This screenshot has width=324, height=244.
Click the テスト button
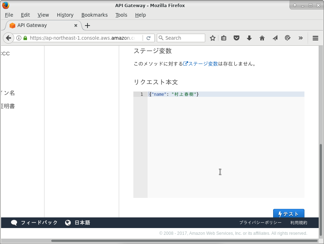point(289,213)
